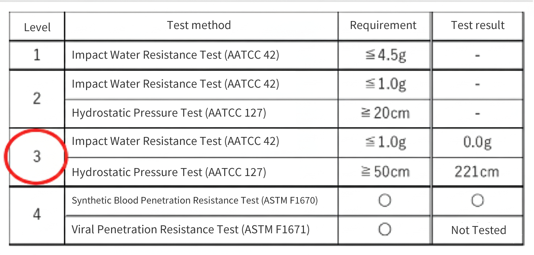Screen dimensions: 534x255
Task: Click the requirement circle for ASTM F1671
Action: [385, 229]
